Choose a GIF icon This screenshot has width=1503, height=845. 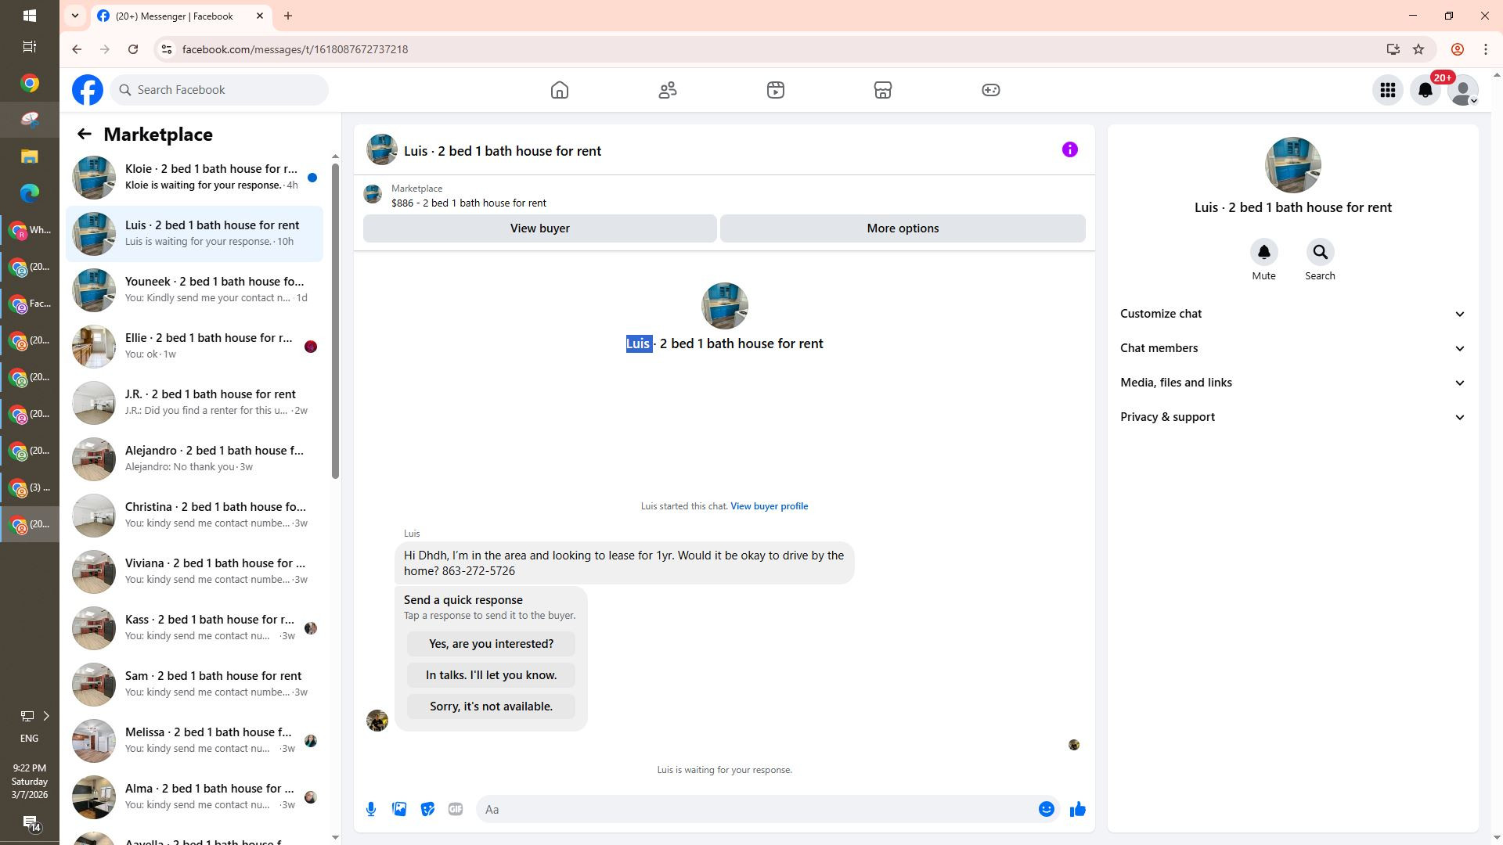pyautogui.click(x=456, y=810)
